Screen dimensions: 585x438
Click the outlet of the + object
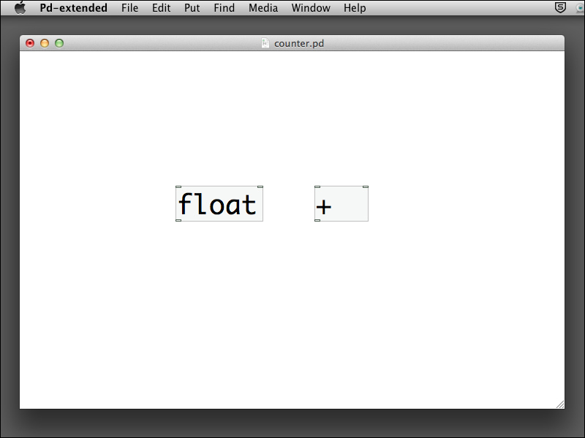(x=317, y=220)
